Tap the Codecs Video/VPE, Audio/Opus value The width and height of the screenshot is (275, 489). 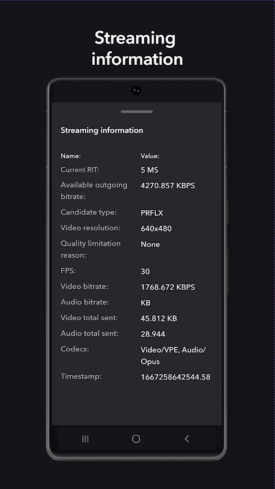(x=174, y=356)
